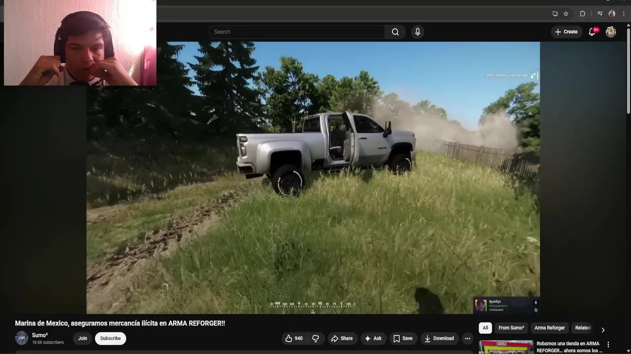Click the install app icon in address bar
This screenshot has width=631, height=354.
(x=555, y=14)
